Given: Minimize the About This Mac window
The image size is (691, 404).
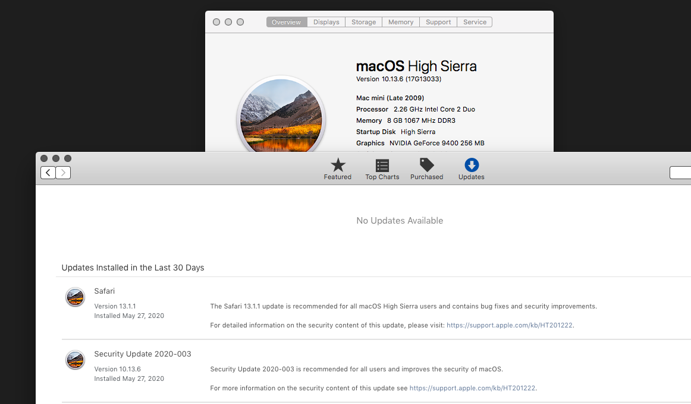Looking at the screenshot, I should click(x=228, y=22).
